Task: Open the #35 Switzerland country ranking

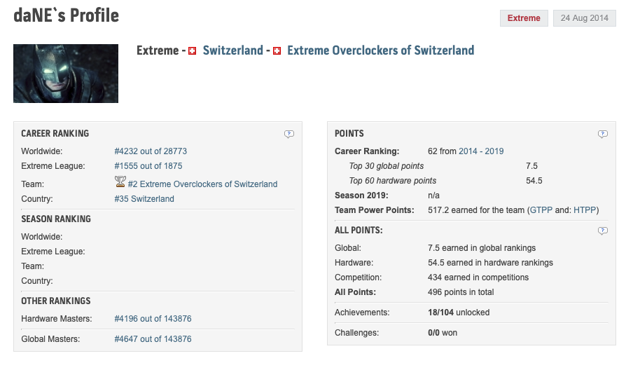Action: (144, 199)
